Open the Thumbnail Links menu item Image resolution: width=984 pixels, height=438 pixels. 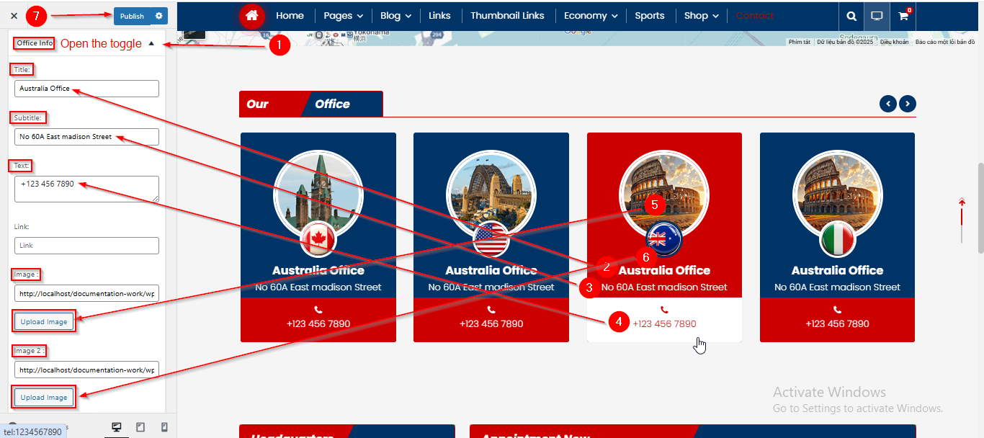click(507, 16)
